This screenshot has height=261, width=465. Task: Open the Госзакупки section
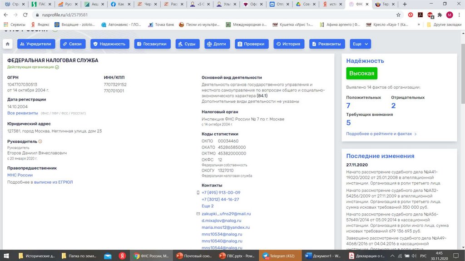point(152,44)
